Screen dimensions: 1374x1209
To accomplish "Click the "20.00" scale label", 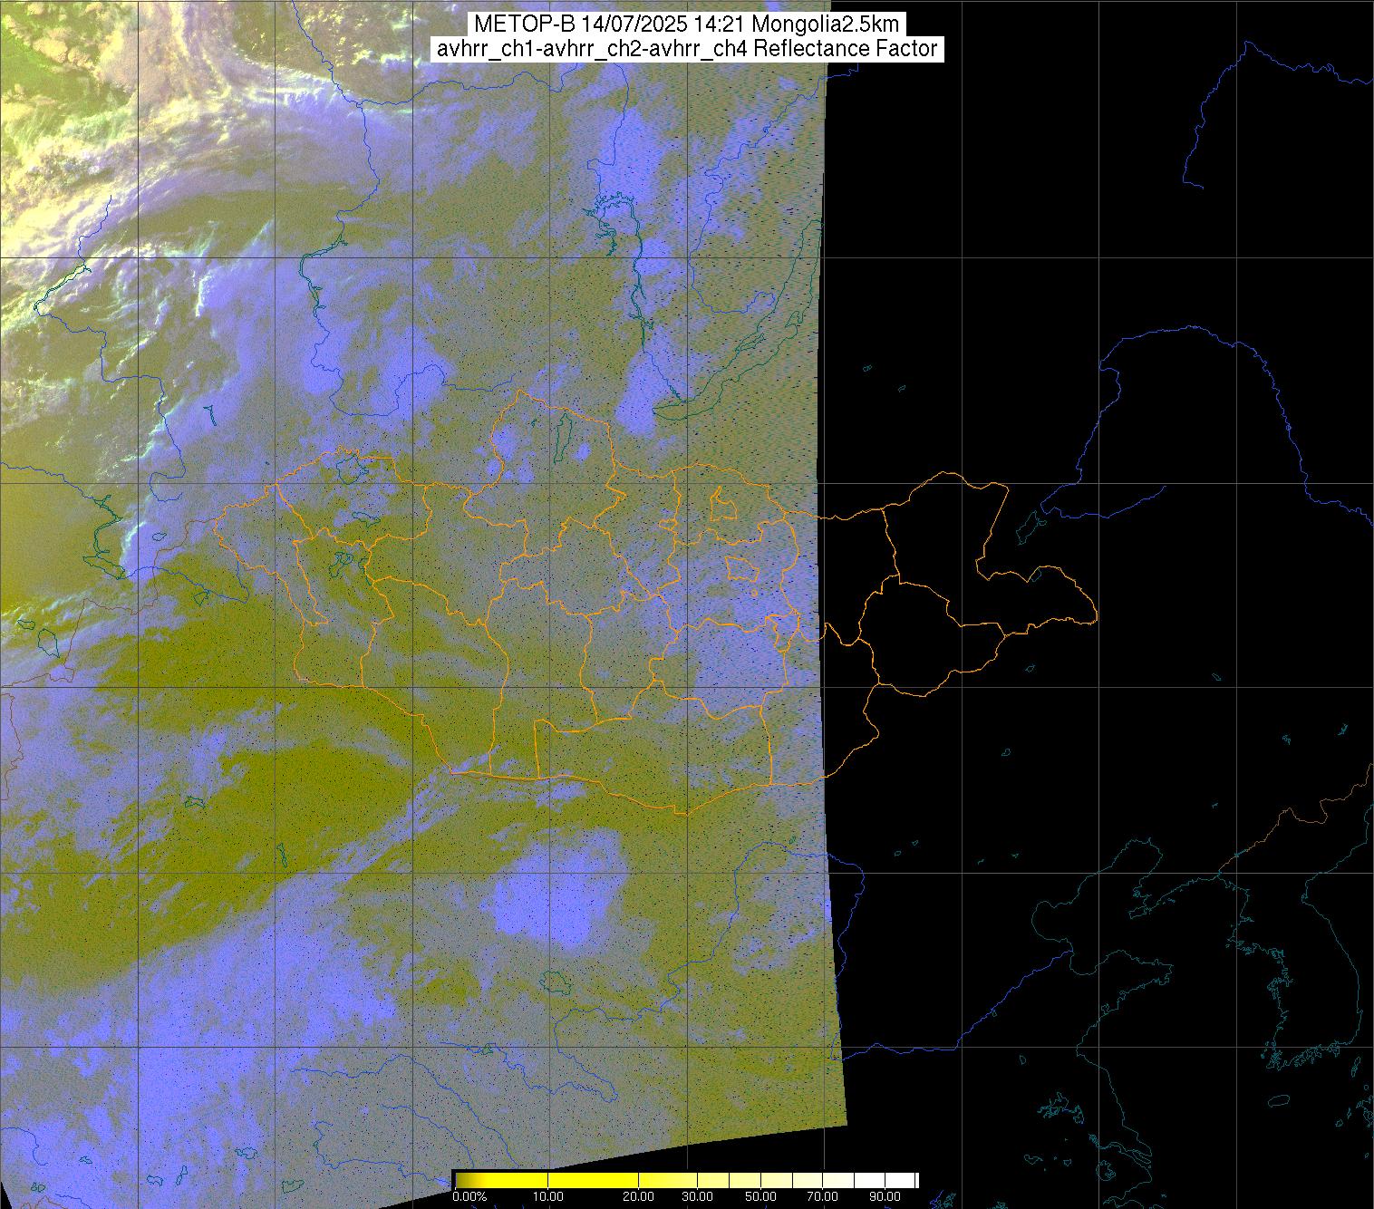I will pyautogui.click(x=639, y=1196).
